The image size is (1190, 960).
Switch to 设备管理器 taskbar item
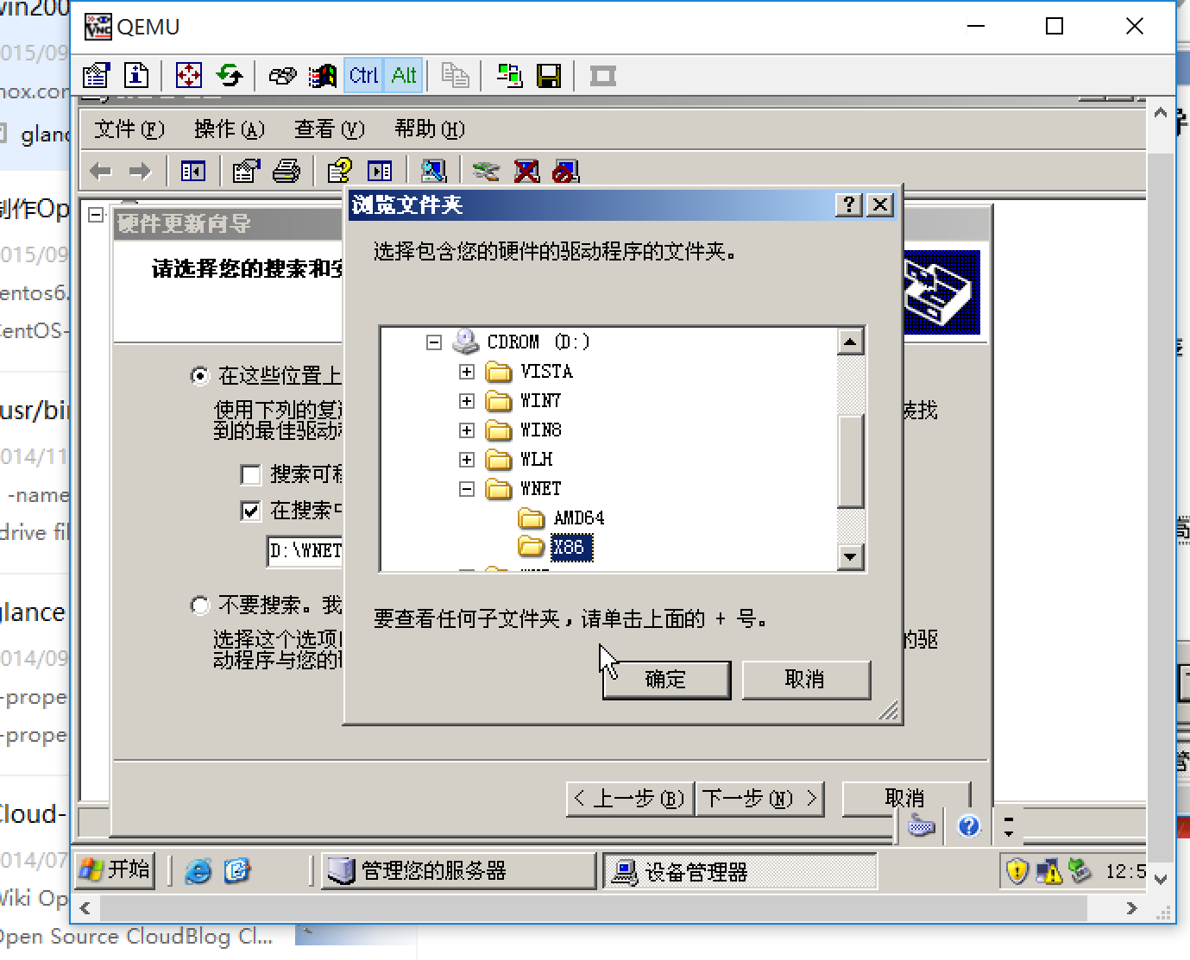pyautogui.click(x=740, y=871)
